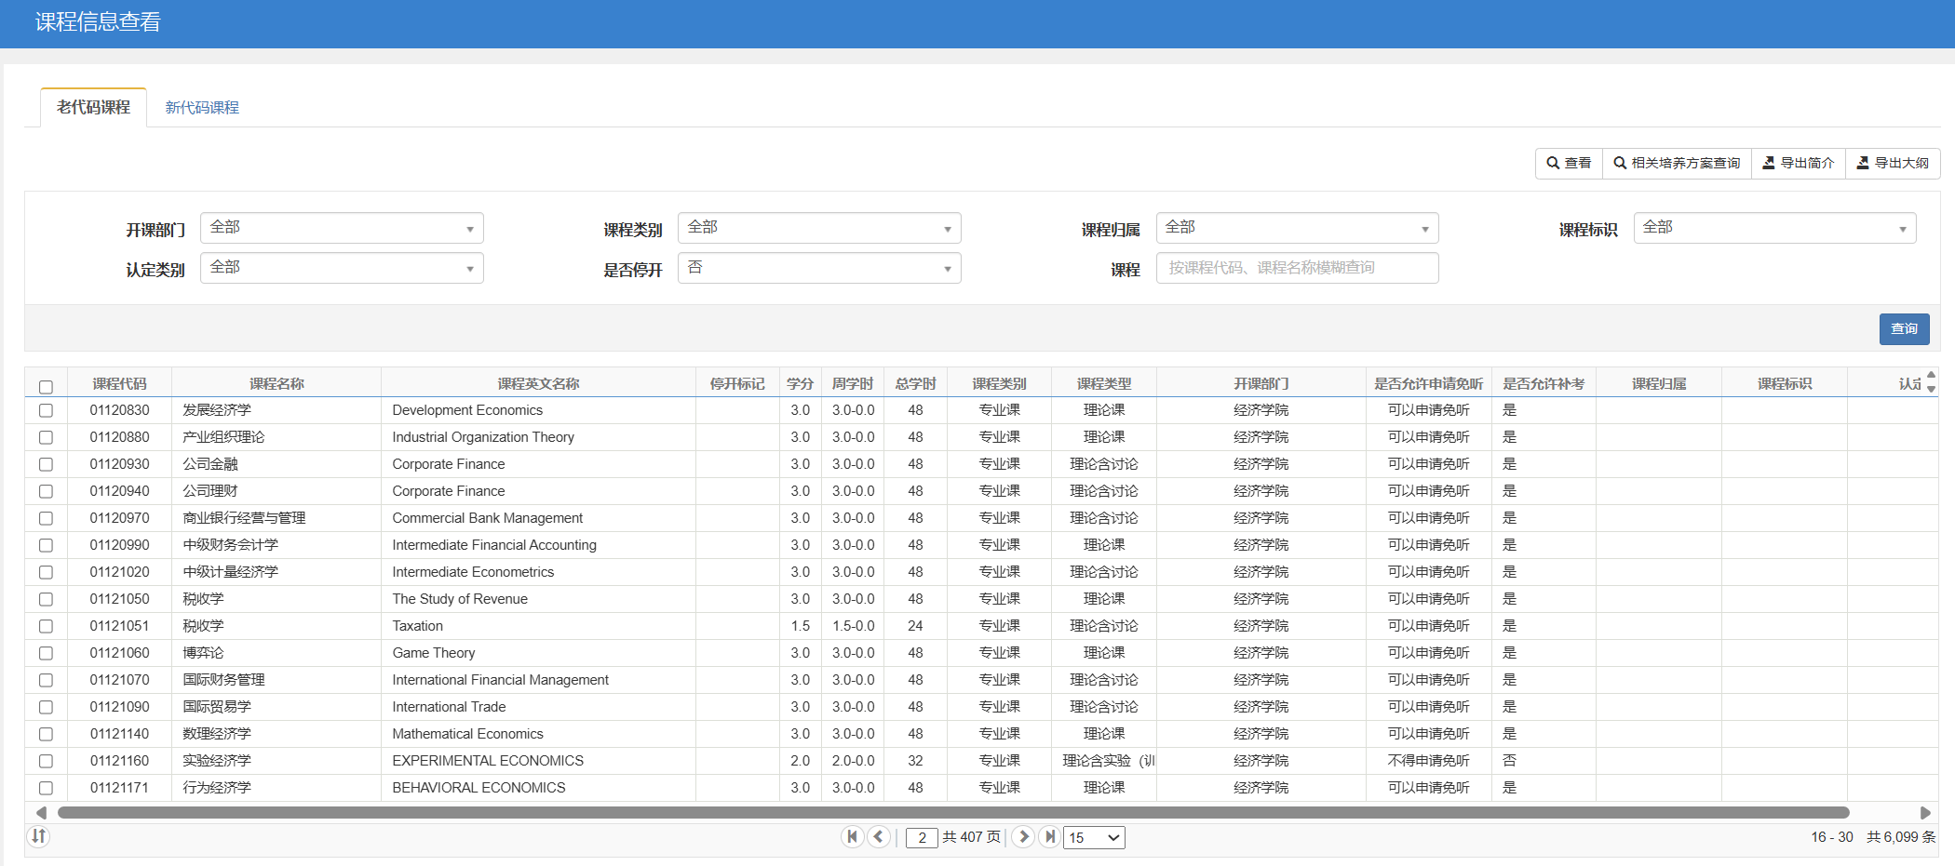The image size is (1955, 866).
Task: Click 相关培养方案查询 button
Action: [1676, 163]
